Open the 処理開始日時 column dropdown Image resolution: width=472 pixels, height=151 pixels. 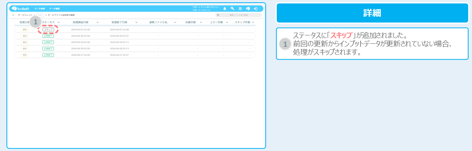(x=97, y=22)
